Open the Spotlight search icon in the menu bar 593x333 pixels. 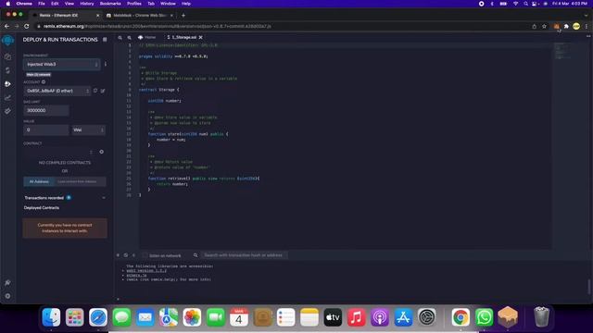525,4
